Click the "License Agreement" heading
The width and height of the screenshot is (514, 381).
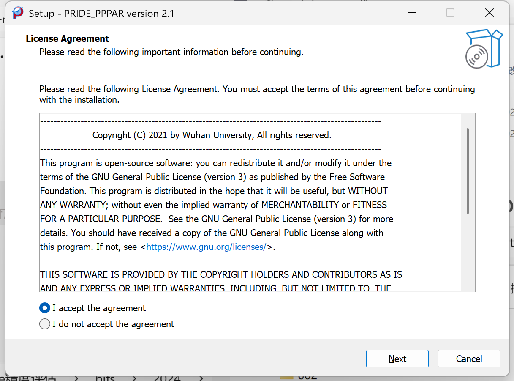[x=68, y=38]
